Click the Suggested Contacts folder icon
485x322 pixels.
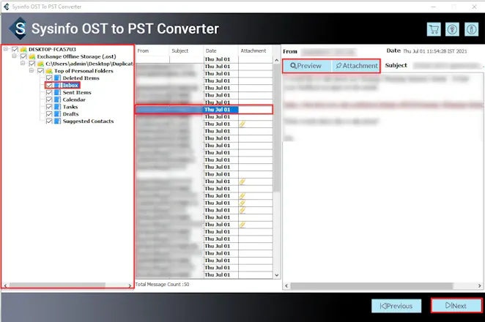(58, 121)
